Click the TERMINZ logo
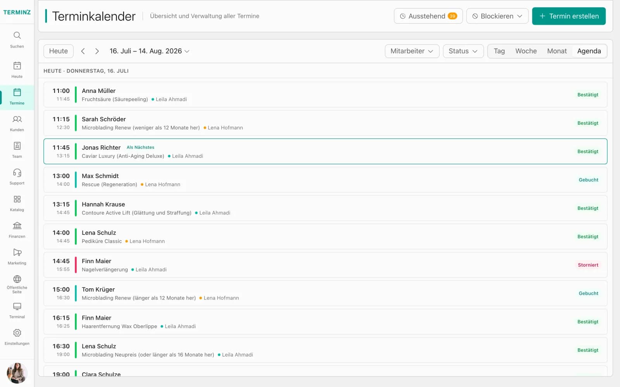 coord(17,12)
